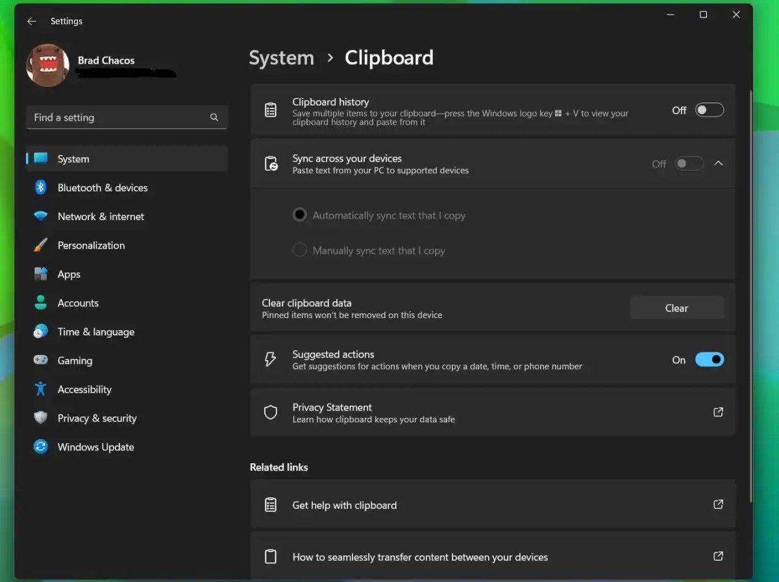Screen dimensions: 779x582
Task: Click the Privacy Statement shield icon
Action: coord(271,412)
